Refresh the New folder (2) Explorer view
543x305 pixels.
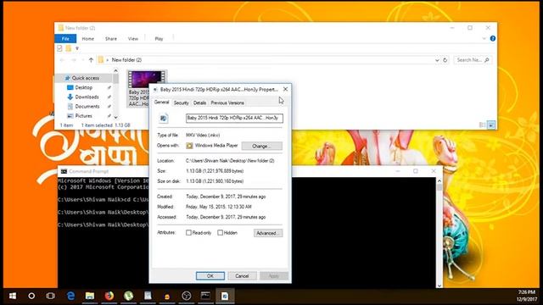click(x=445, y=60)
